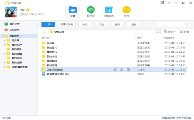This screenshot has width=194, height=120.
Task: Expand the 我的应用 tree node arrow
Action: 5,63
